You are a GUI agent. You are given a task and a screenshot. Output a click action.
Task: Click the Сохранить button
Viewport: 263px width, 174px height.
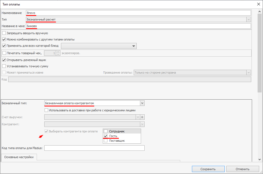[208, 169]
